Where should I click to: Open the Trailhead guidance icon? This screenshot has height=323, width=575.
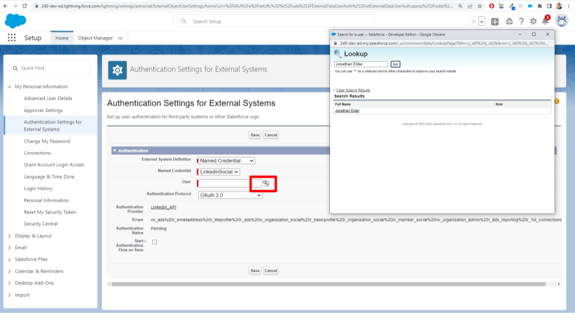pyautogui.click(x=509, y=22)
